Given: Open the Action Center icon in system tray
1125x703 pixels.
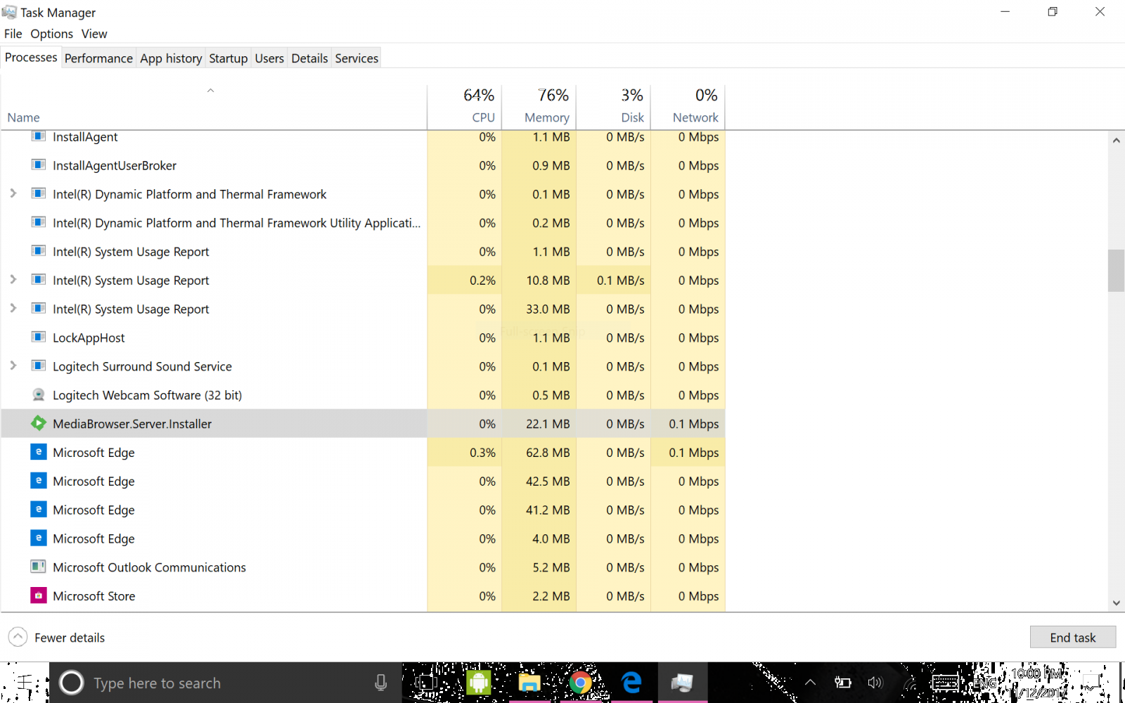Looking at the screenshot, I should 1091,682.
